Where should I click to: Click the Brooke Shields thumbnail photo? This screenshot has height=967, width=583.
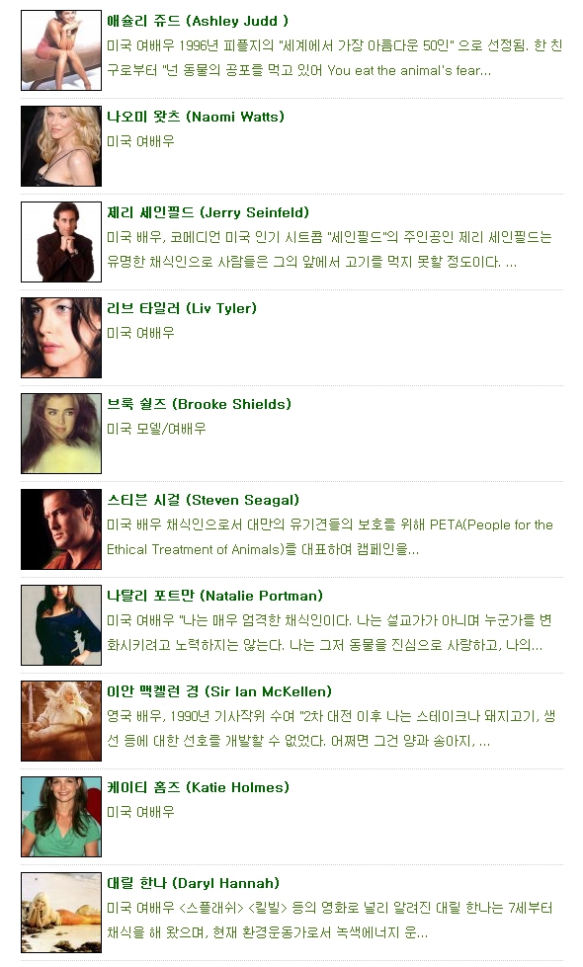(61, 434)
